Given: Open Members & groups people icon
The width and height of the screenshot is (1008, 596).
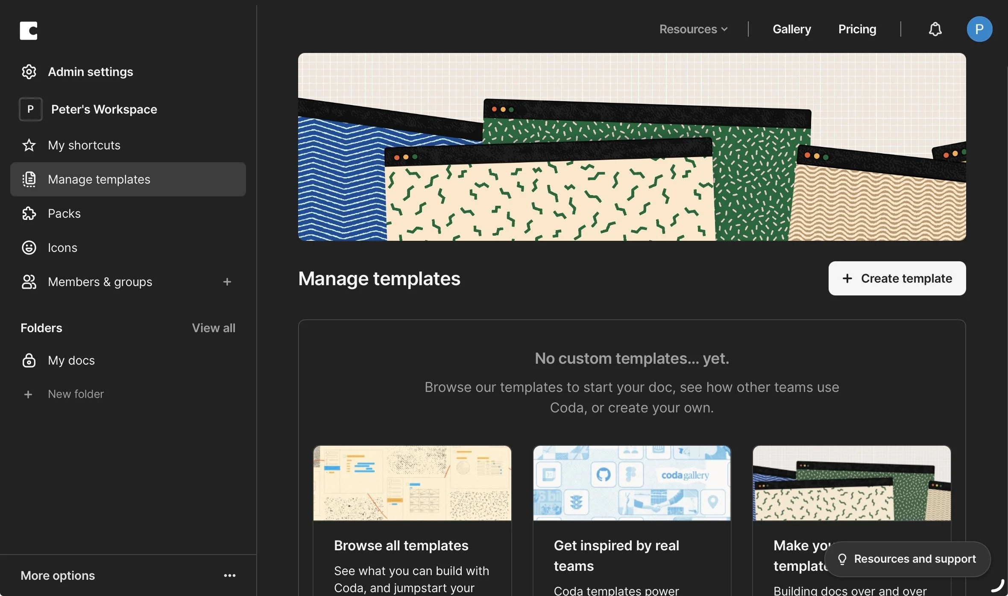Looking at the screenshot, I should tap(29, 282).
